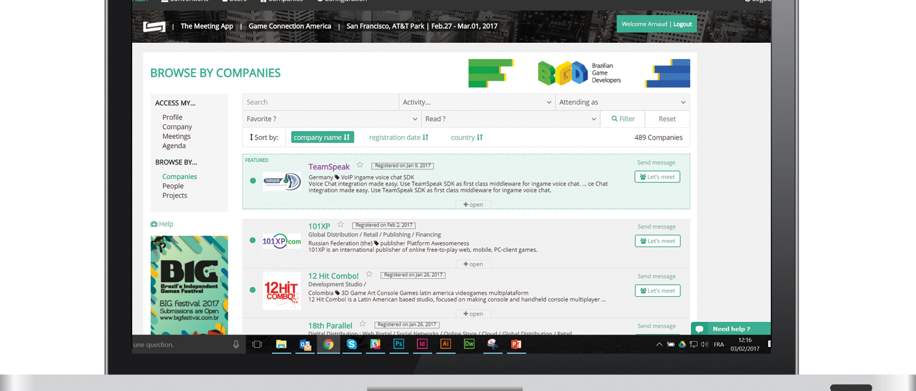Toggle sorting by company name
The width and height of the screenshot is (916, 391).
click(322, 137)
